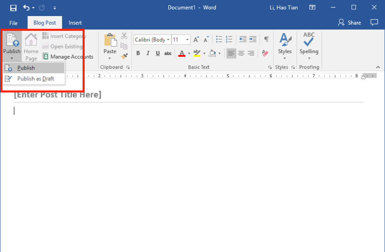Click Decrease Indent icon
Viewport: 385px width, 252px height.
pos(243,39)
